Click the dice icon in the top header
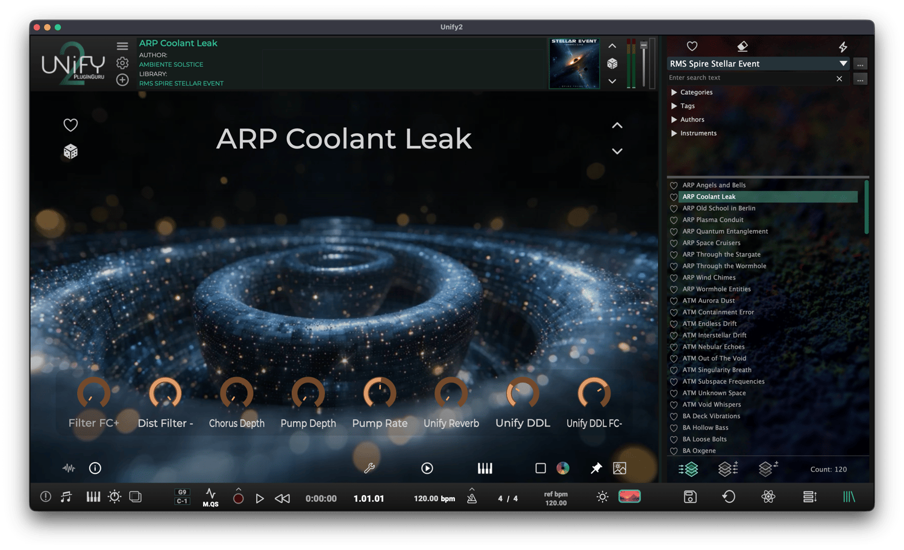This screenshot has width=904, height=550. (x=612, y=63)
